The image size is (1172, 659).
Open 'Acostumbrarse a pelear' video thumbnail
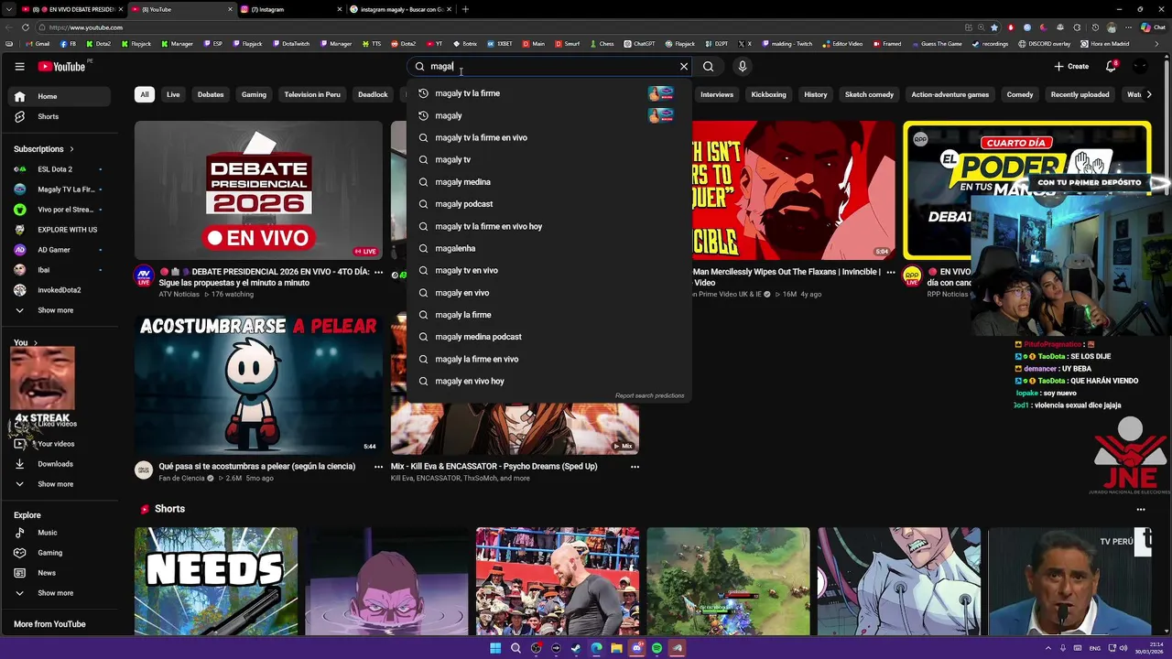[x=258, y=384]
